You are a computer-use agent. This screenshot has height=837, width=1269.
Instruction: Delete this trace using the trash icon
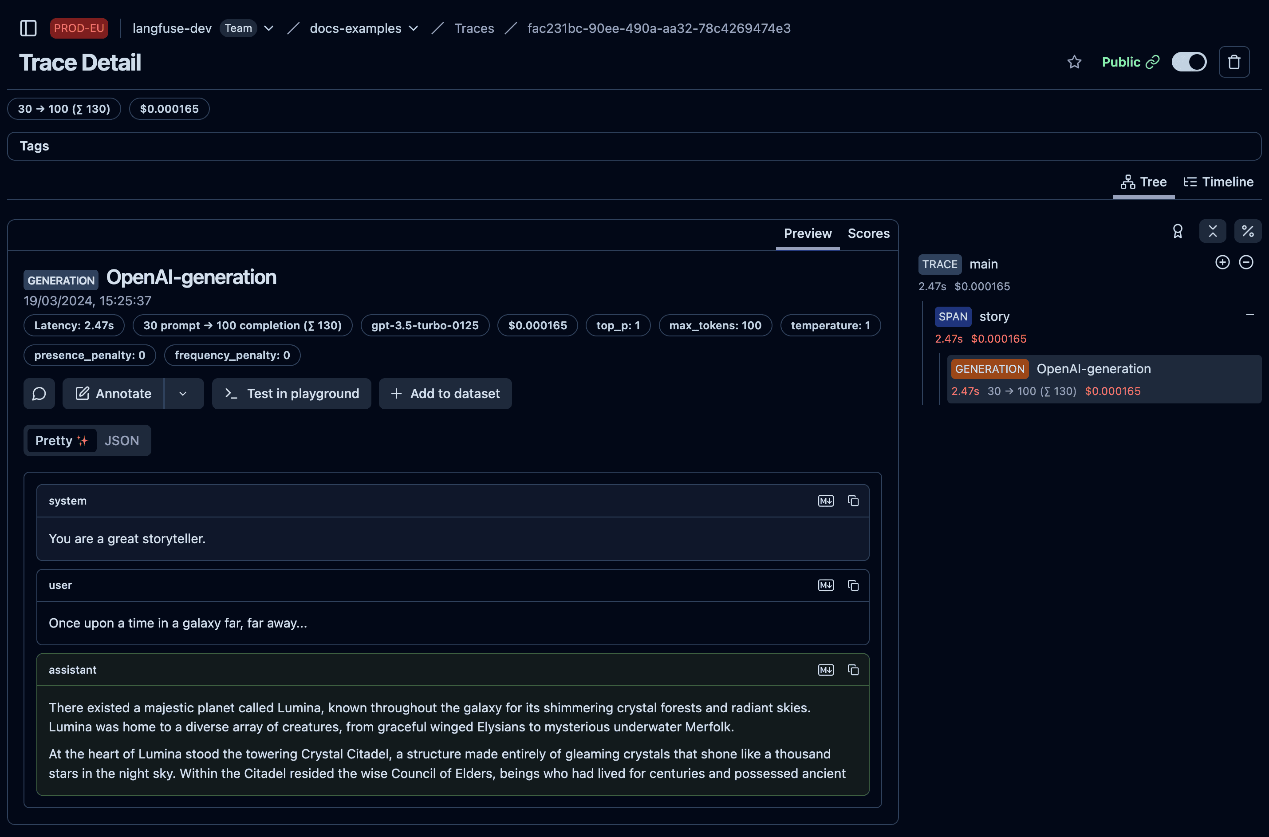pos(1234,62)
